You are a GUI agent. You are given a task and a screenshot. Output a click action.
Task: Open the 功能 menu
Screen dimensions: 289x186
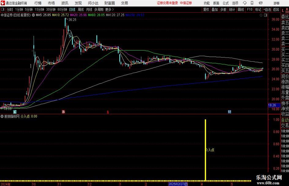207,3
